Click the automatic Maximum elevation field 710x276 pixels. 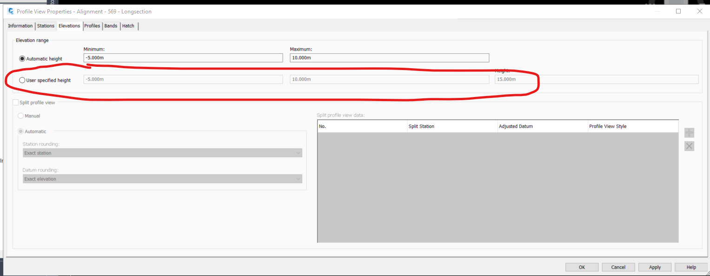click(x=389, y=58)
